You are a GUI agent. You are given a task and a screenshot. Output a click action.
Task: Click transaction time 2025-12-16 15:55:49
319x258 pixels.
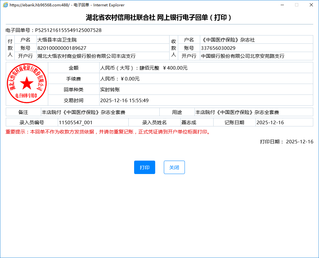click(x=124, y=101)
